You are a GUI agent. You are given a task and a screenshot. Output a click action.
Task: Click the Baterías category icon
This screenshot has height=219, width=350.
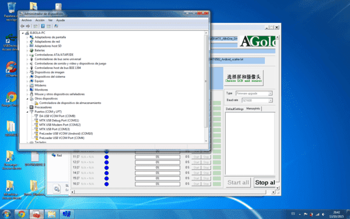point(32,50)
